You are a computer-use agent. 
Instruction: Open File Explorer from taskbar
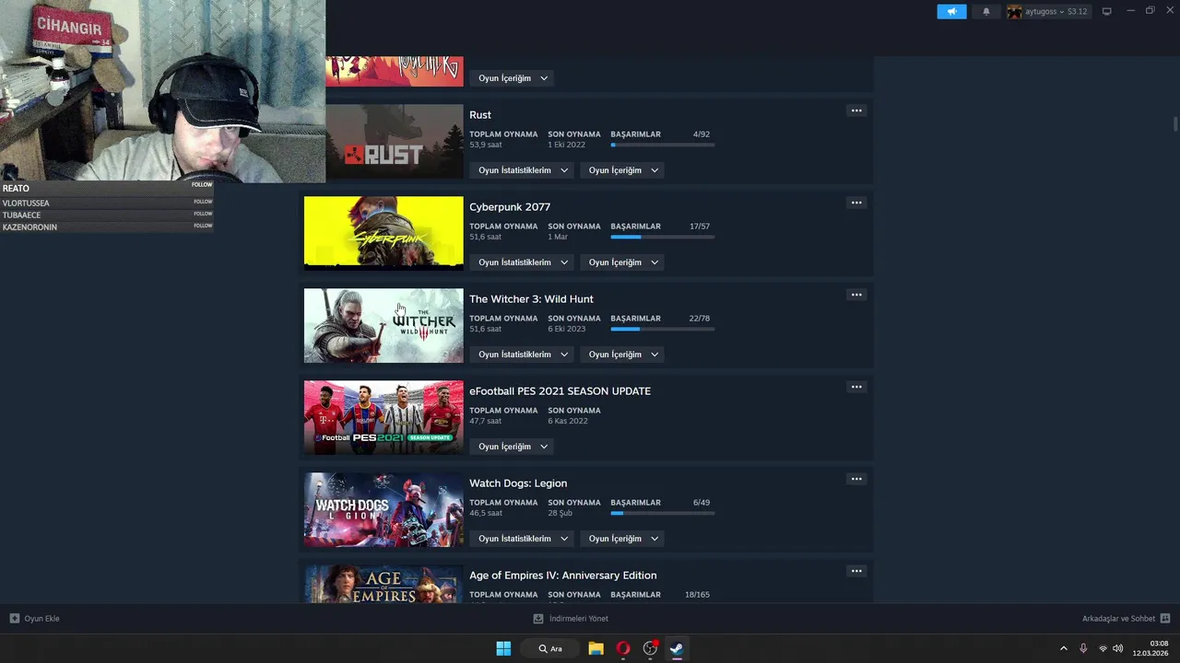[596, 648]
